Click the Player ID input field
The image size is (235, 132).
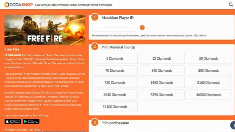click(x=115, y=27)
